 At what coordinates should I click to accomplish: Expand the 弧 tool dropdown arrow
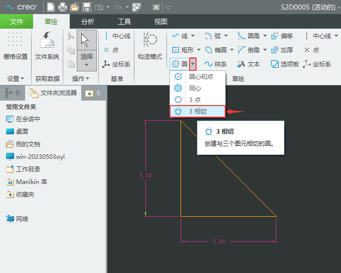(226, 36)
